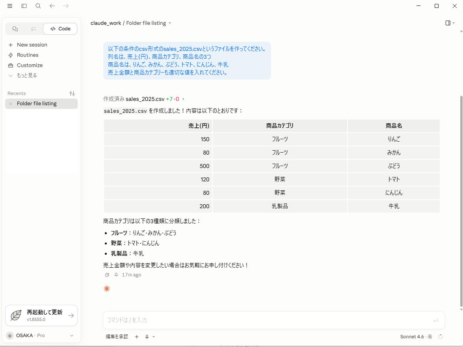Click the usage progress ring icon
Image resolution: width=463 pixels, height=347 pixels.
[x=441, y=337]
